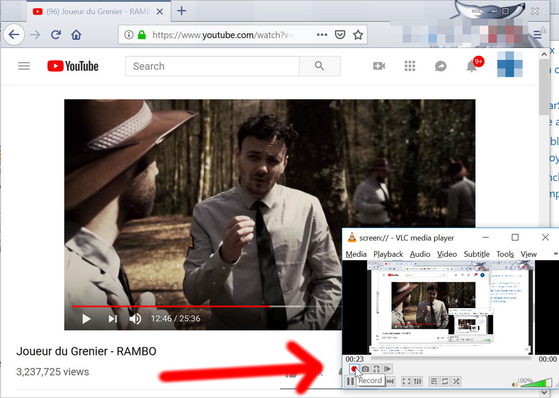Screen dimensions: 559x398
Task: Click the YouTube search magnifier button
Action: tap(319, 66)
